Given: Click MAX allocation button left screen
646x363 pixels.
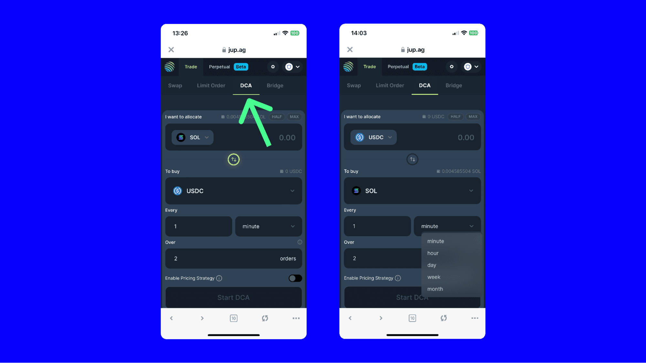Looking at the screenshot, I should pos(294,116).
